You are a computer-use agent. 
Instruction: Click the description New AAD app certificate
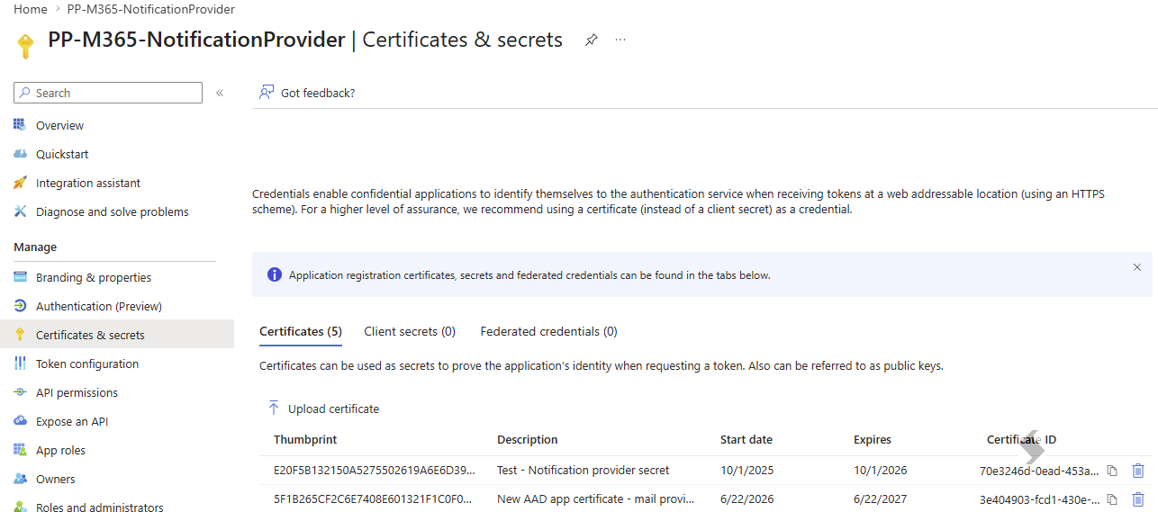[x=596, y=499]
